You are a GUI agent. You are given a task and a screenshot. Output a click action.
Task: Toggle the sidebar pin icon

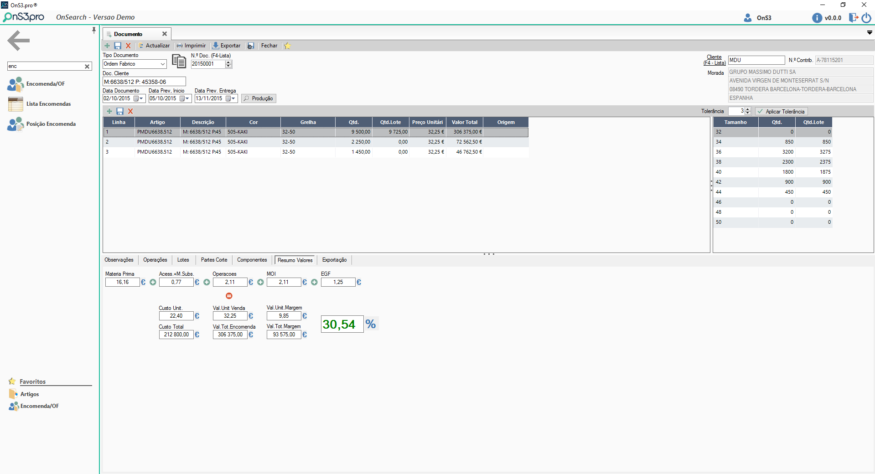[94, 30]
